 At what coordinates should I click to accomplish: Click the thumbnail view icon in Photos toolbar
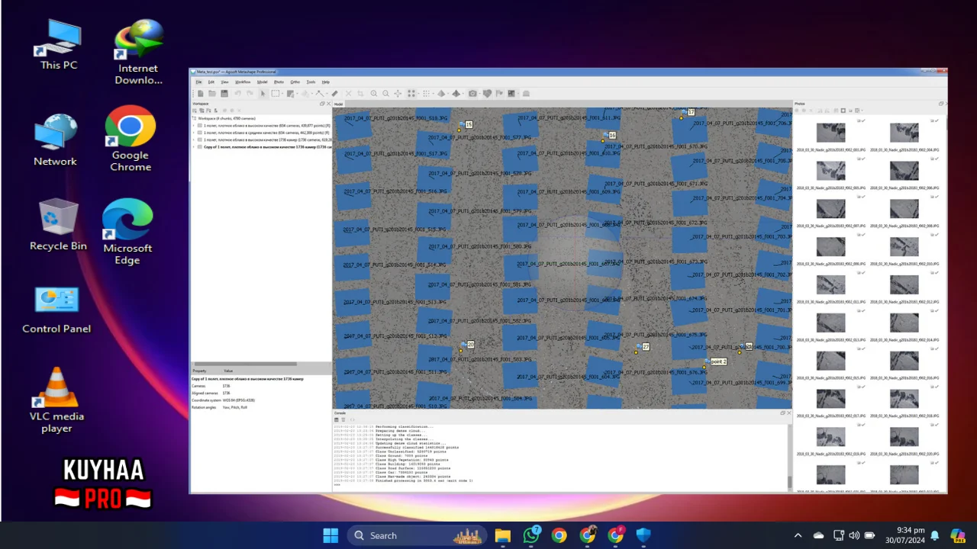tap(857, 111)
